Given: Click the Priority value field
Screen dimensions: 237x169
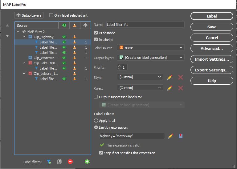Looking at the screenshot, I should tap(125, 67).
